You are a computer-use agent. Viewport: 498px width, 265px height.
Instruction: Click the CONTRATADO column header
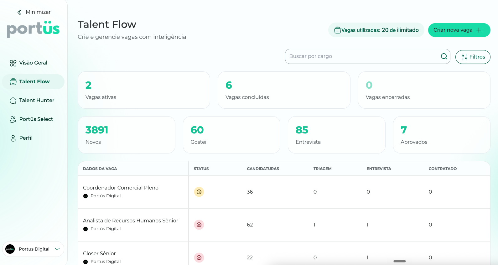coord(443,169)
